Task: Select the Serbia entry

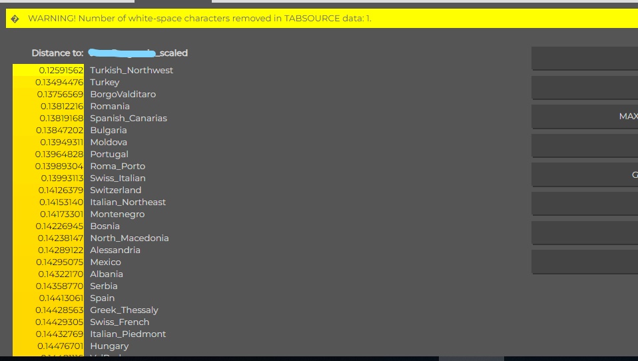Action: [104, 286]
